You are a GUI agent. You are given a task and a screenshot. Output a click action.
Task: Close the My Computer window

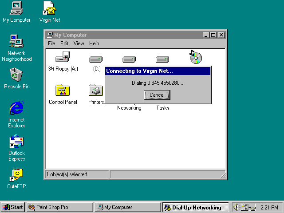(x=221, y=35)
